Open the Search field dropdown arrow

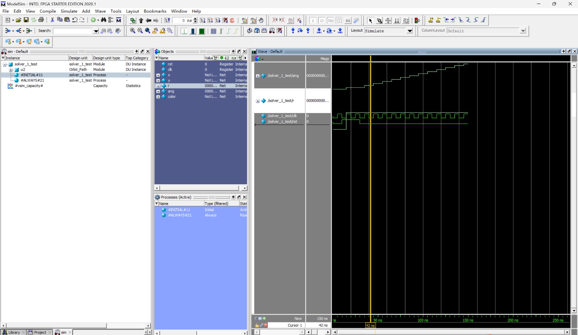pyautogui.click(x=96, y=31)
